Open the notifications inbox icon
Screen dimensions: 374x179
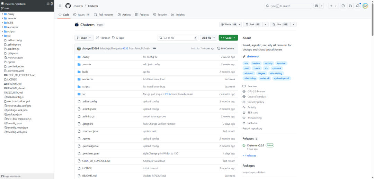(x=357, y=6)
